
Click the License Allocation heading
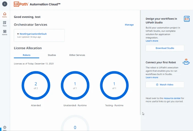pyautogui.click(x=28, y=48)
